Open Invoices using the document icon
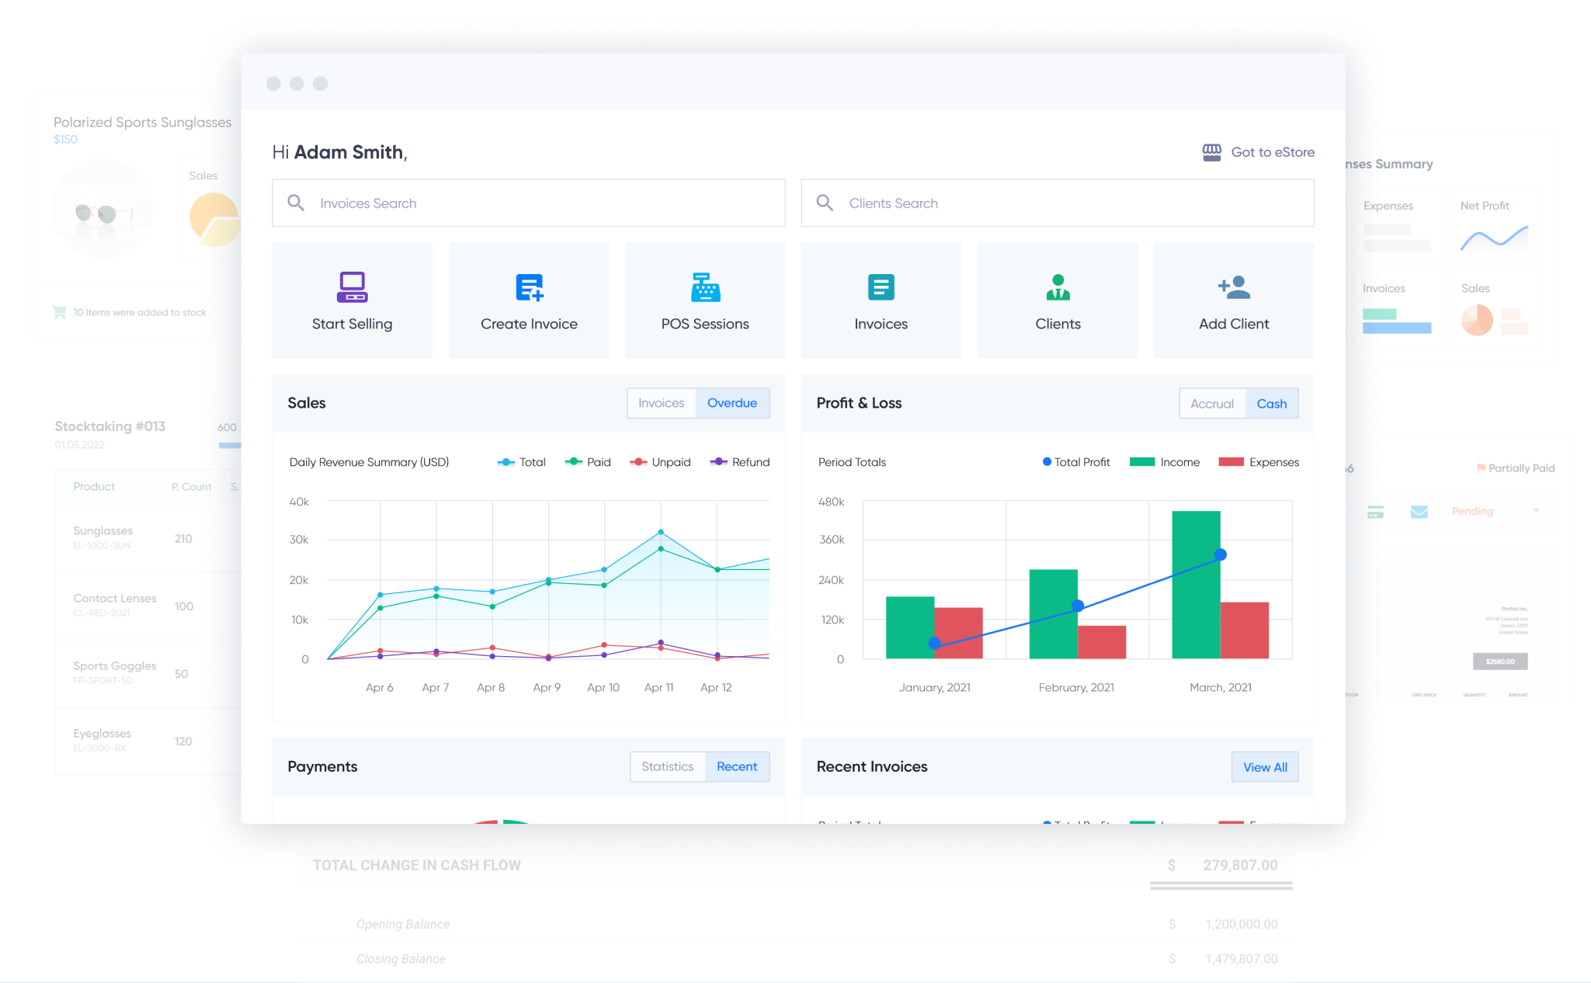This screenshot has height=983, width=1591. click(881, 287)
